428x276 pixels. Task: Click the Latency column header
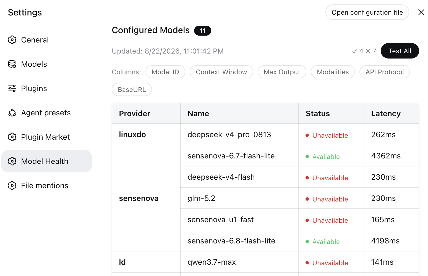[x=386, y=113]
